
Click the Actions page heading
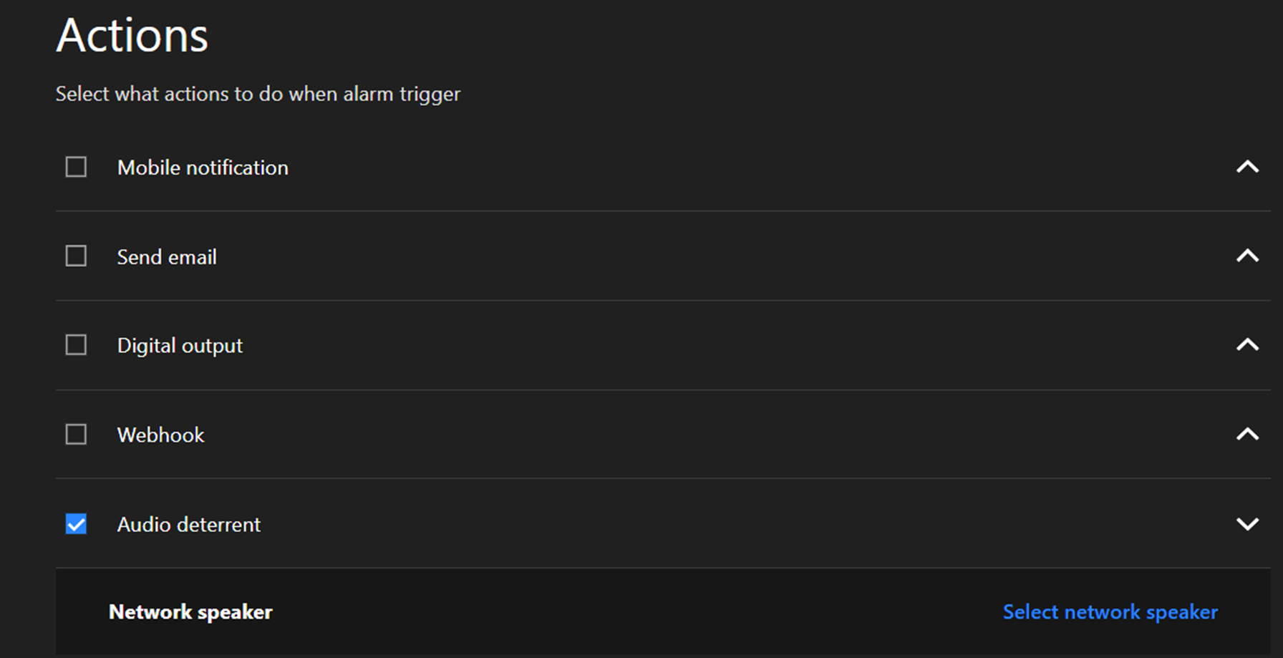point(132,35)
